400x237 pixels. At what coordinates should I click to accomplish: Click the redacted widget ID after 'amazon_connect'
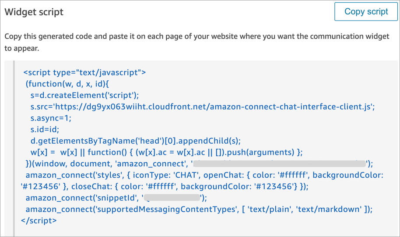point(280,164)
